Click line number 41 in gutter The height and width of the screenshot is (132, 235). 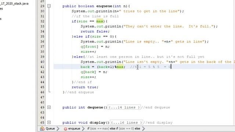(42, 67)
